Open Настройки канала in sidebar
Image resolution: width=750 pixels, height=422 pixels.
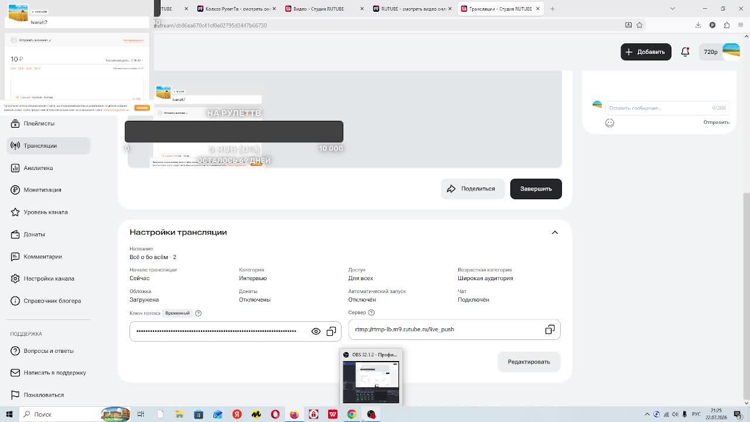click(x=48, y=278)
